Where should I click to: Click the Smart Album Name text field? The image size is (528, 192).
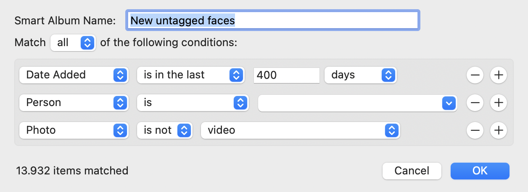point(272,21)
